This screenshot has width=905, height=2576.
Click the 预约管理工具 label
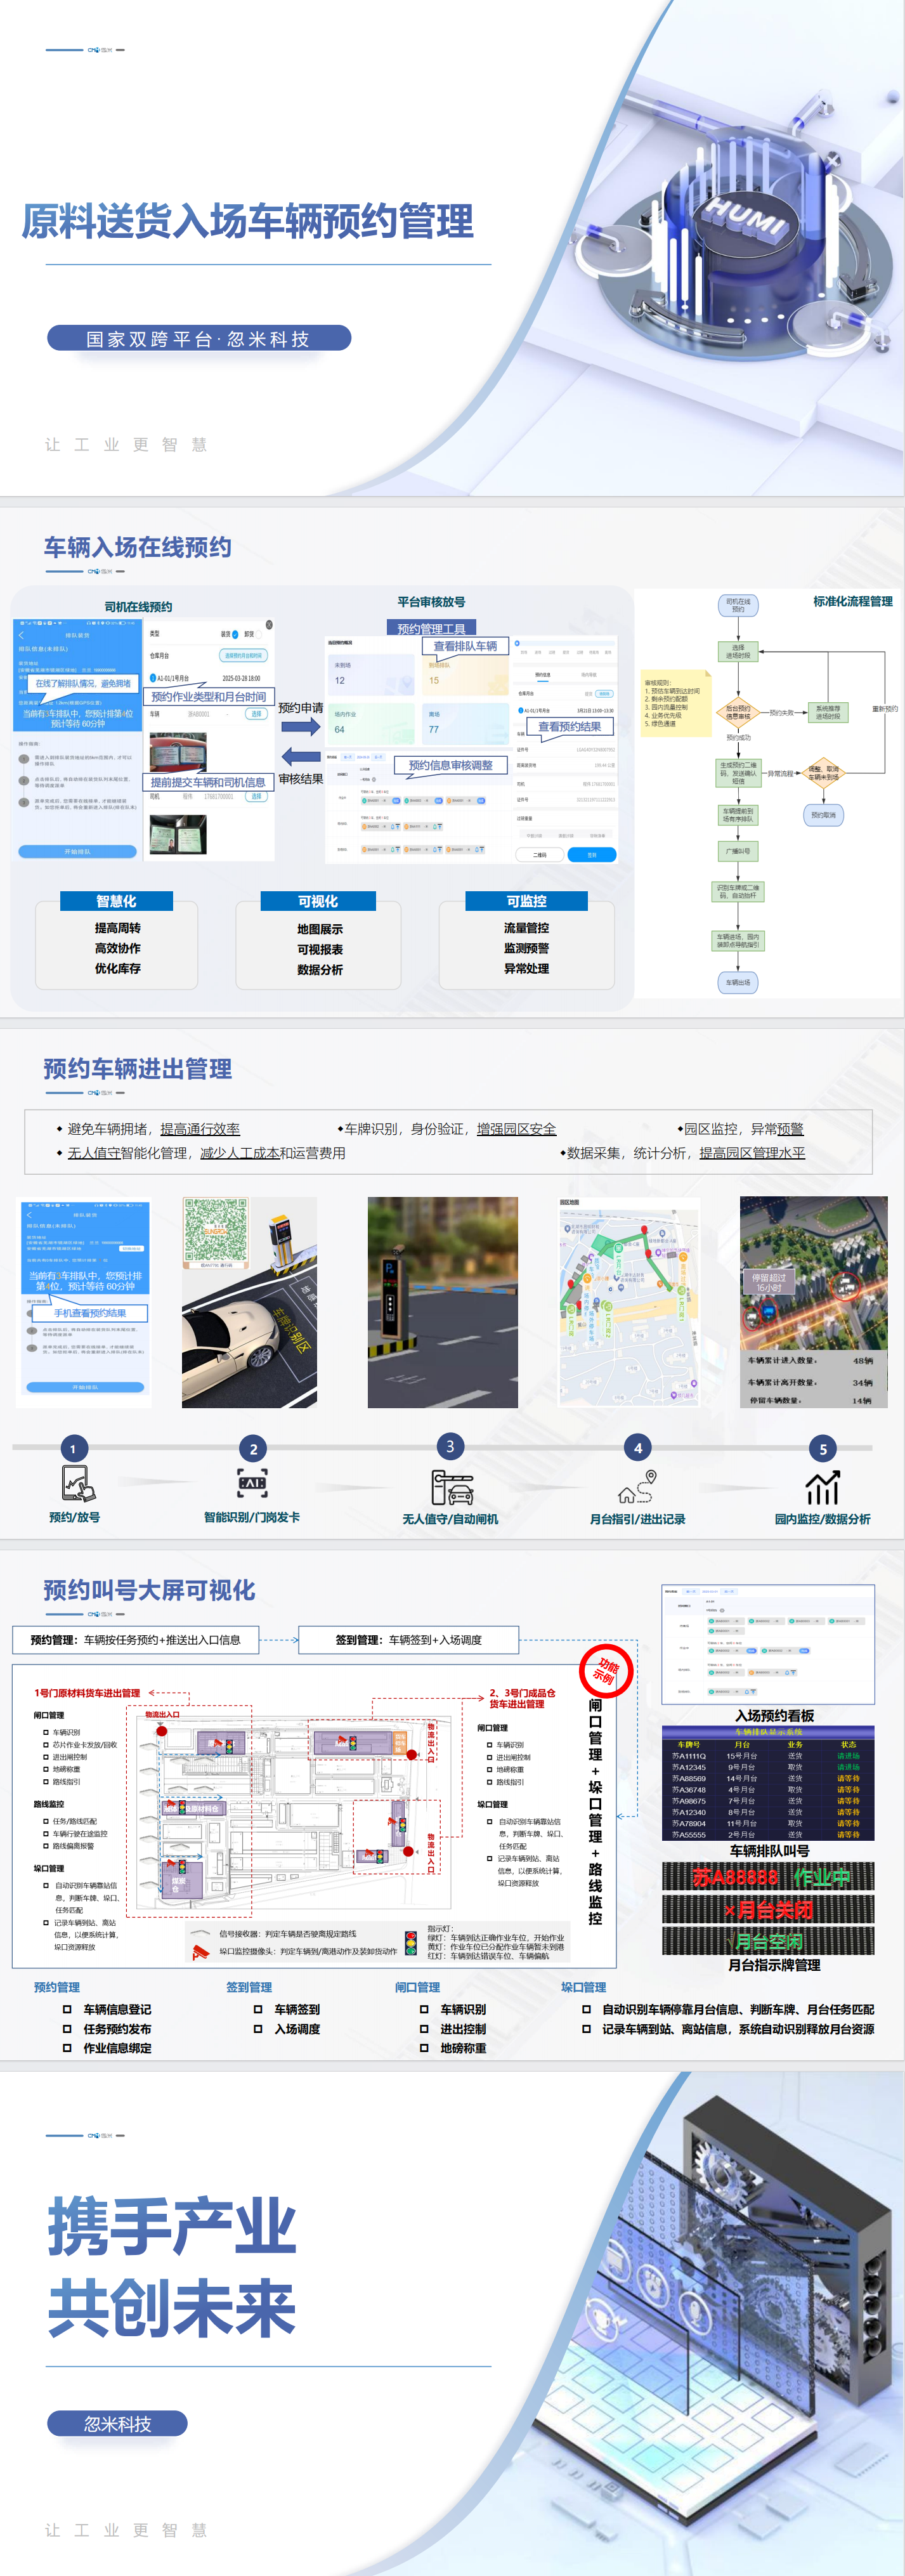[431, 629]
